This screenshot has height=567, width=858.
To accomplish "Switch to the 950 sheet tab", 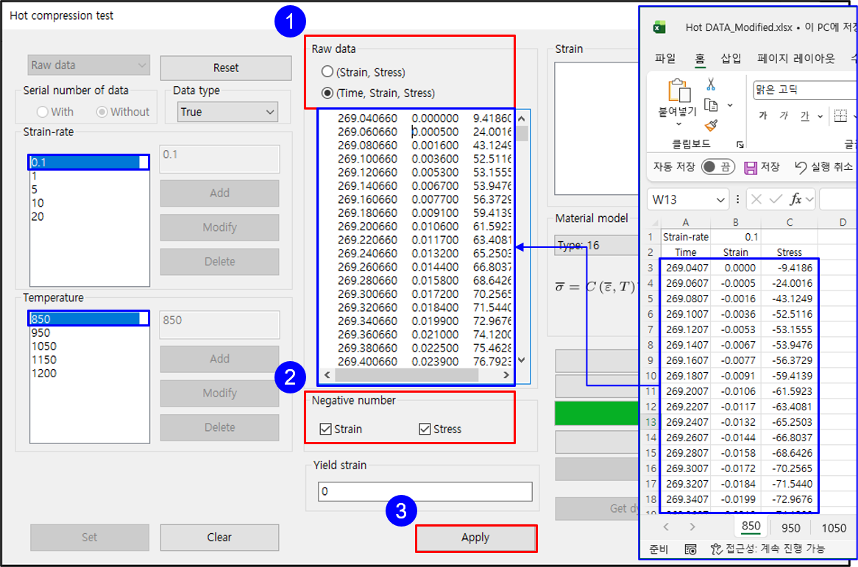I will (x=791, y=527).
